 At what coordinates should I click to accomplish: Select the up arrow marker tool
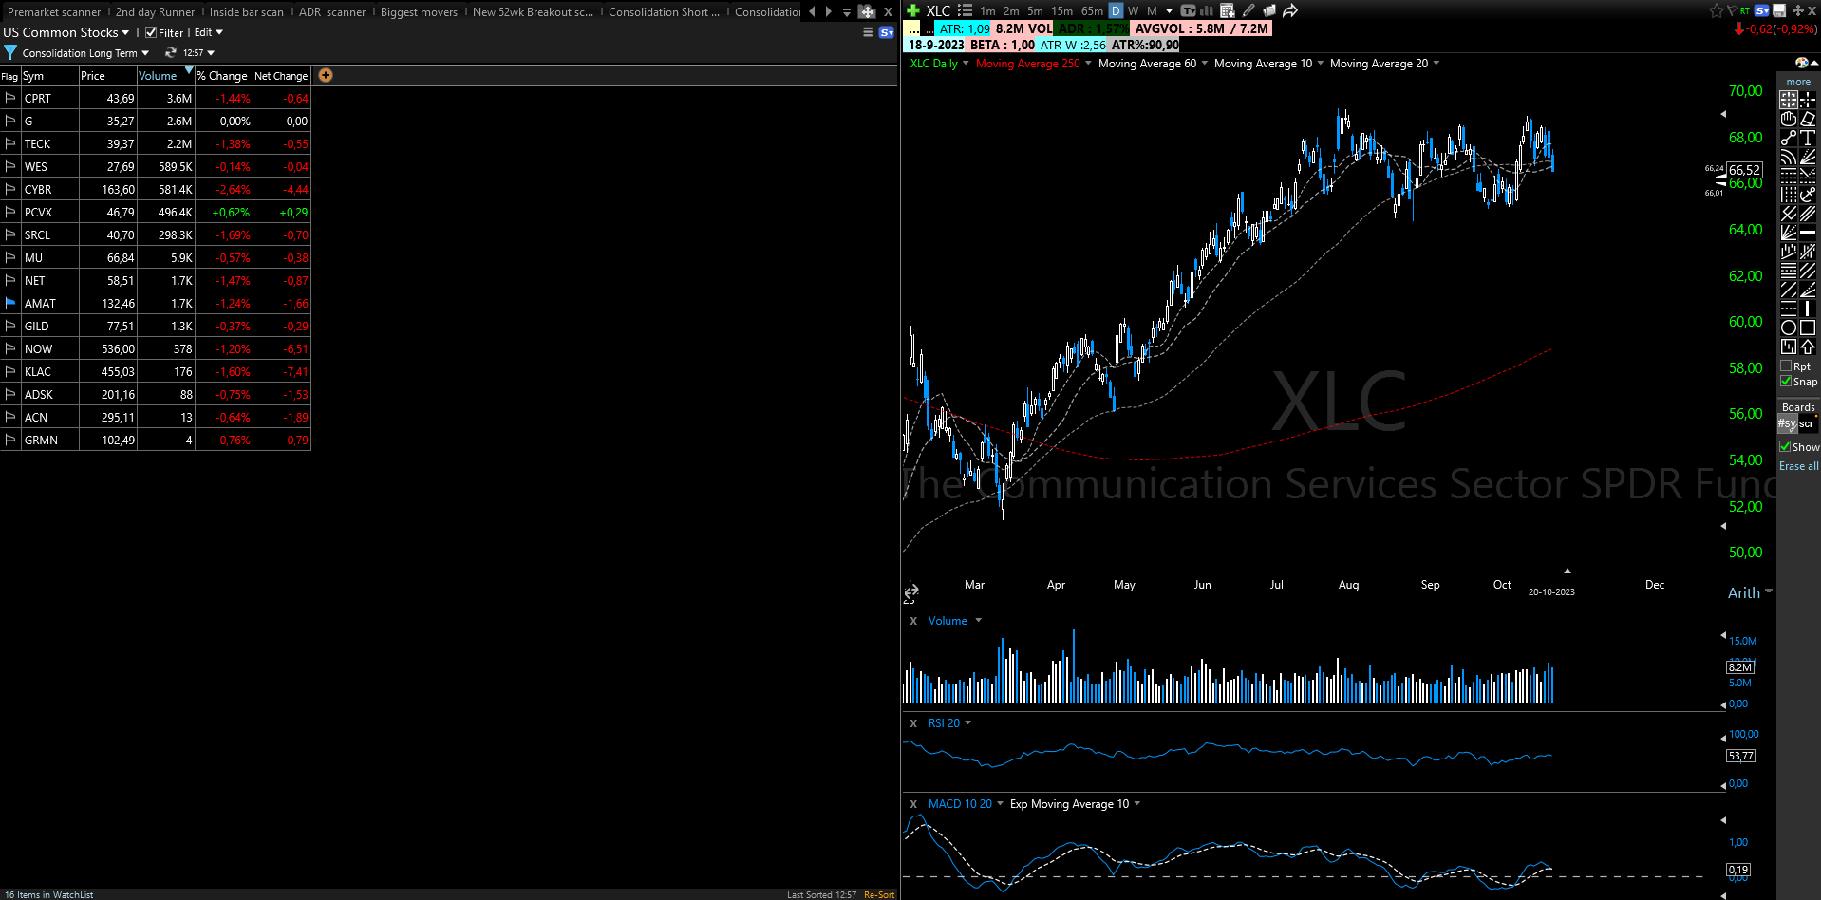pyautogui.click(x=1808, y=347)
